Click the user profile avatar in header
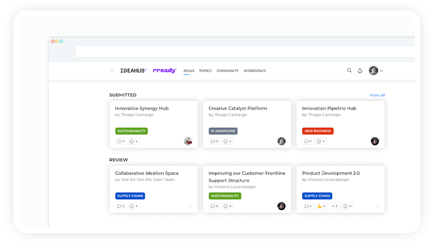Image resolution: width=432 pixels, height=243 pixels. 373,70
